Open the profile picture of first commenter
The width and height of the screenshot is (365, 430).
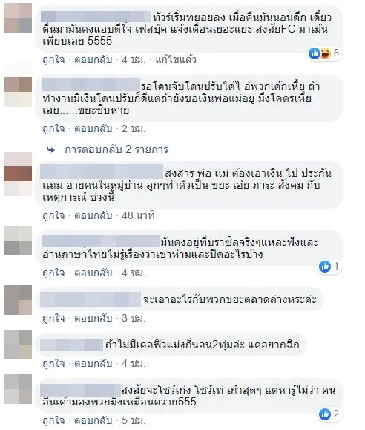tap(18, 18)
